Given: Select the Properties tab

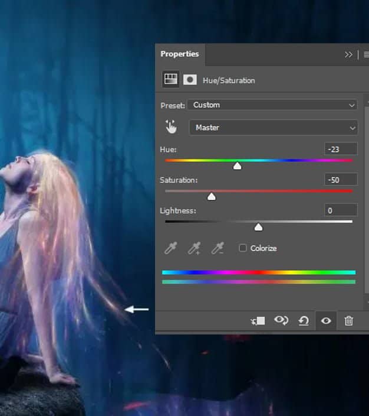Looking at the screenshot, I should (x=180, y=54).
